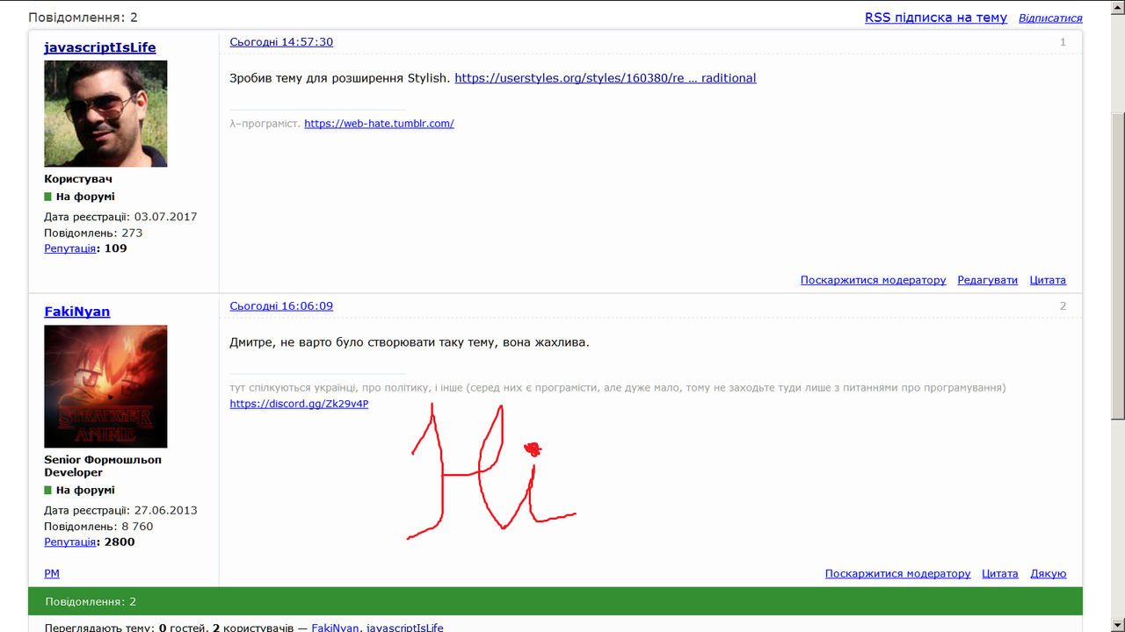This screenshot has height=632, width=1125.
Task: Click Репутація link under javascriptIsLife
Action: point(70,248)
